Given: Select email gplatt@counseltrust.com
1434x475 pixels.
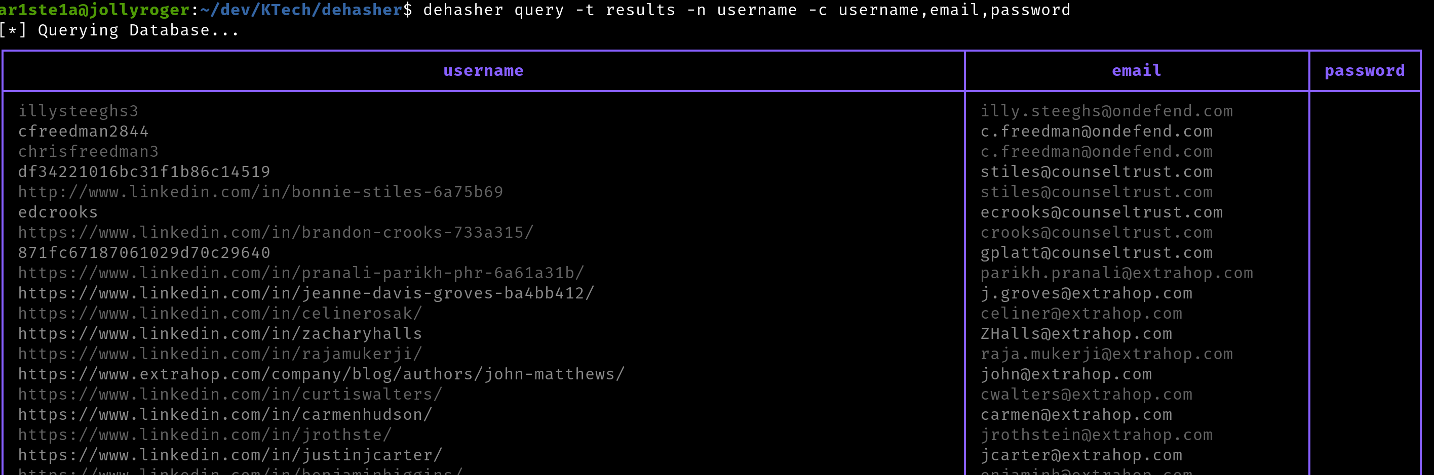Looking at the screenshot, I should point(1097,252).
